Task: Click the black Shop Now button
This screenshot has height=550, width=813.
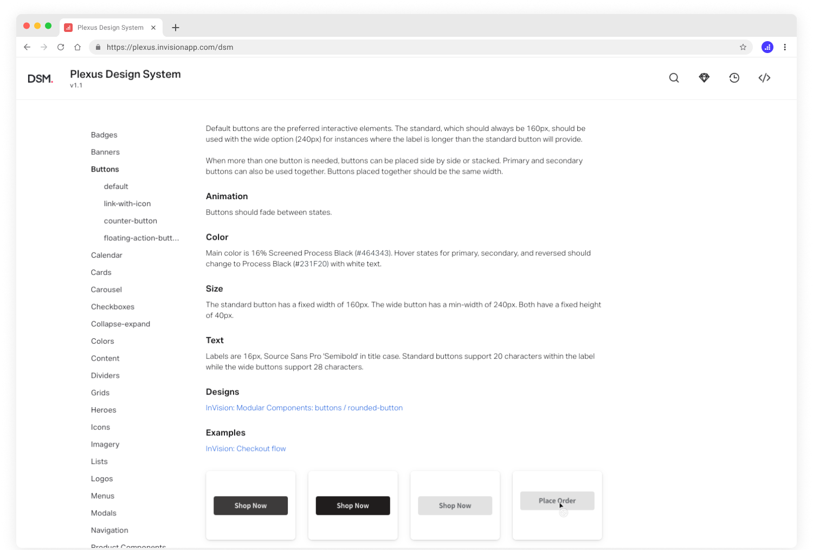Action: tap(353, 506)
